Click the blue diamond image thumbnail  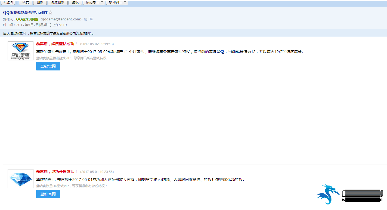point(20,179)
